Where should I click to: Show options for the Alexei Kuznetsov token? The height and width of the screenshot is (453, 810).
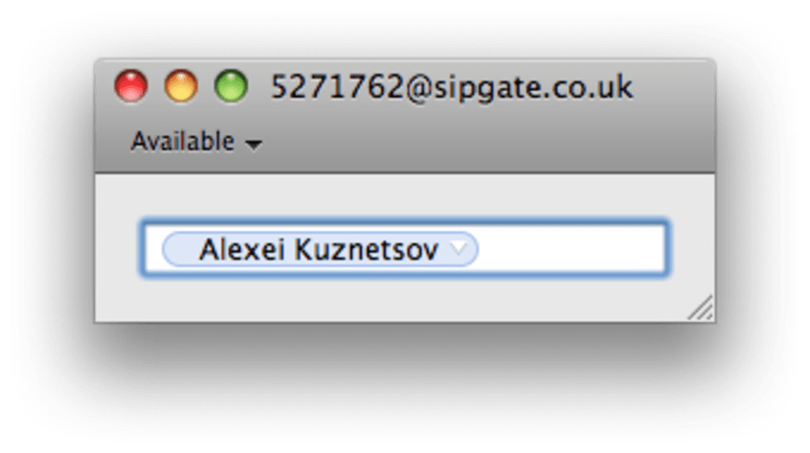[x=459, y=249]
